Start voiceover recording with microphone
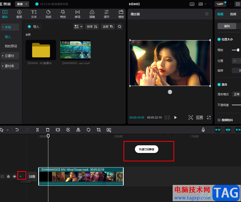Screen dimensions: 241x202 click(203, 130)
